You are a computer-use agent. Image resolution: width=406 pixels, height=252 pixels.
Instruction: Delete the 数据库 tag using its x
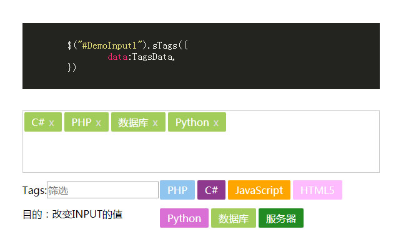pos(156,123)
